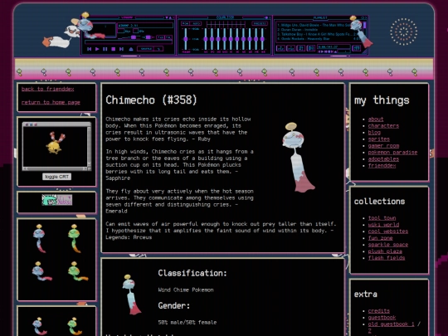Open the 'flash fields' link
Screen dimensions: 448x336
click(x=387, y=258)
